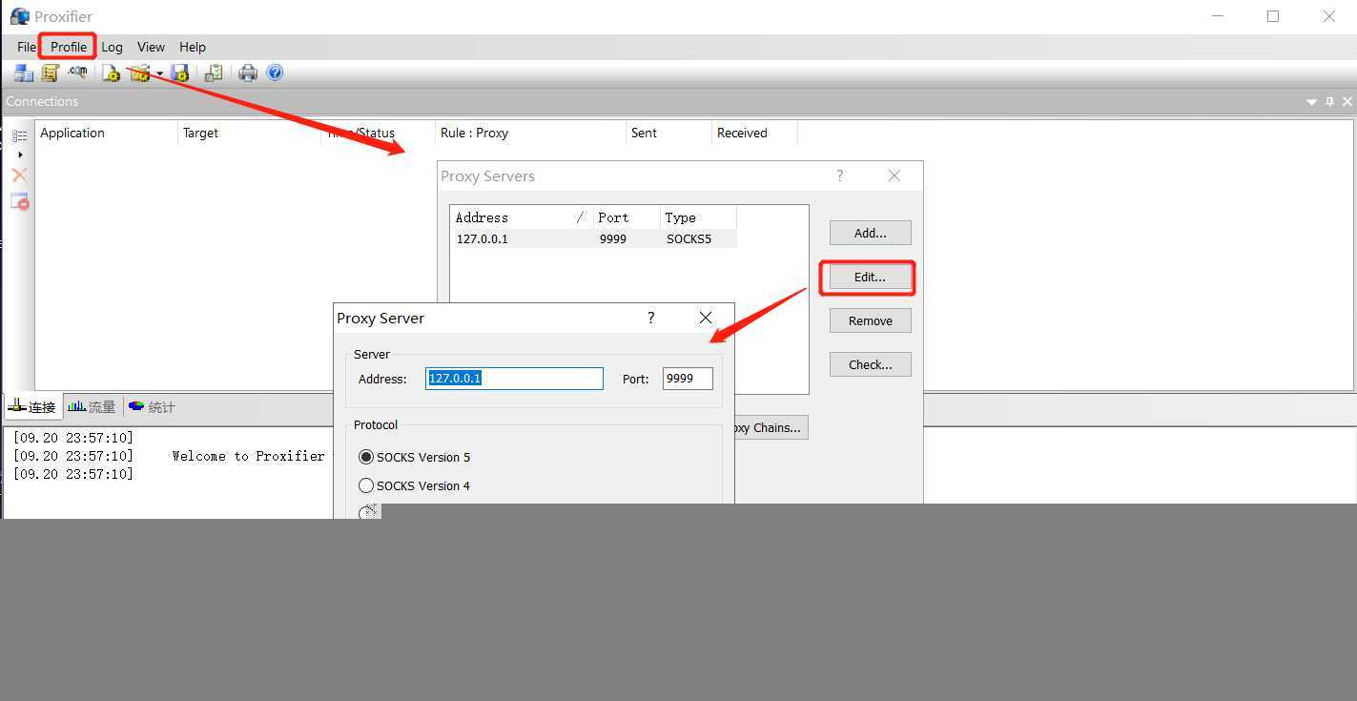Click Proxy Chains... button
1357x701 pixels.
(x=771, y=427)
